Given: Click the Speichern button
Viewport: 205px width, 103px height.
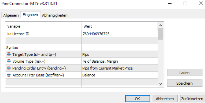Looking at the screenshot, I should point(184,83).
